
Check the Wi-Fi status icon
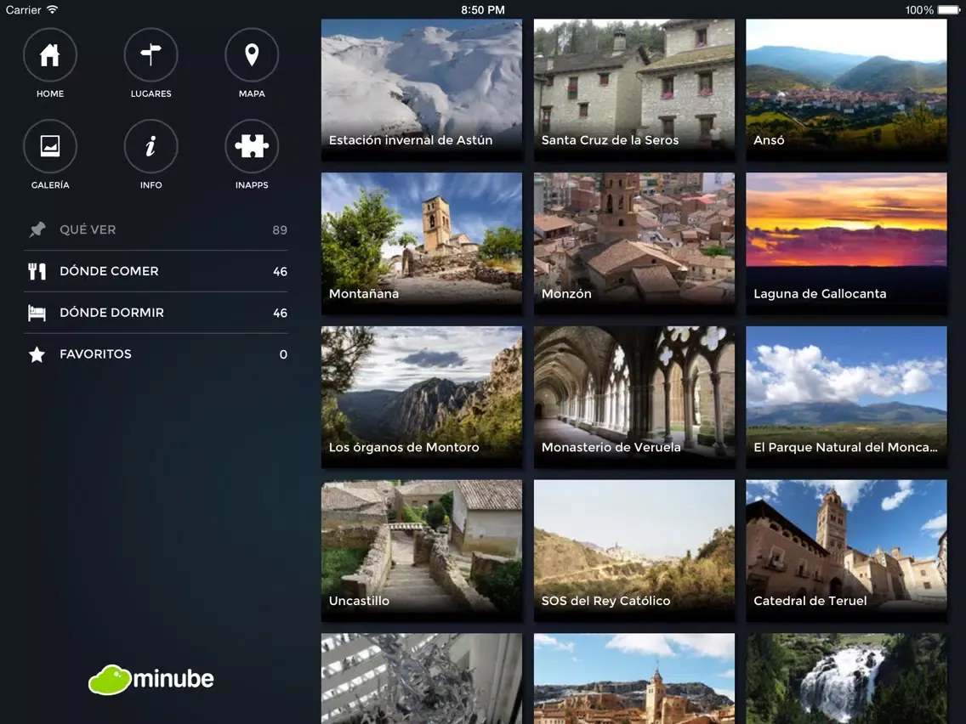coord(53,10)
